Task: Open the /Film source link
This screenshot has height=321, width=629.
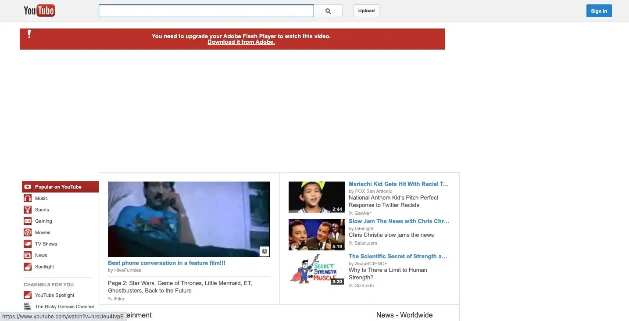Action: coord(119,299)
